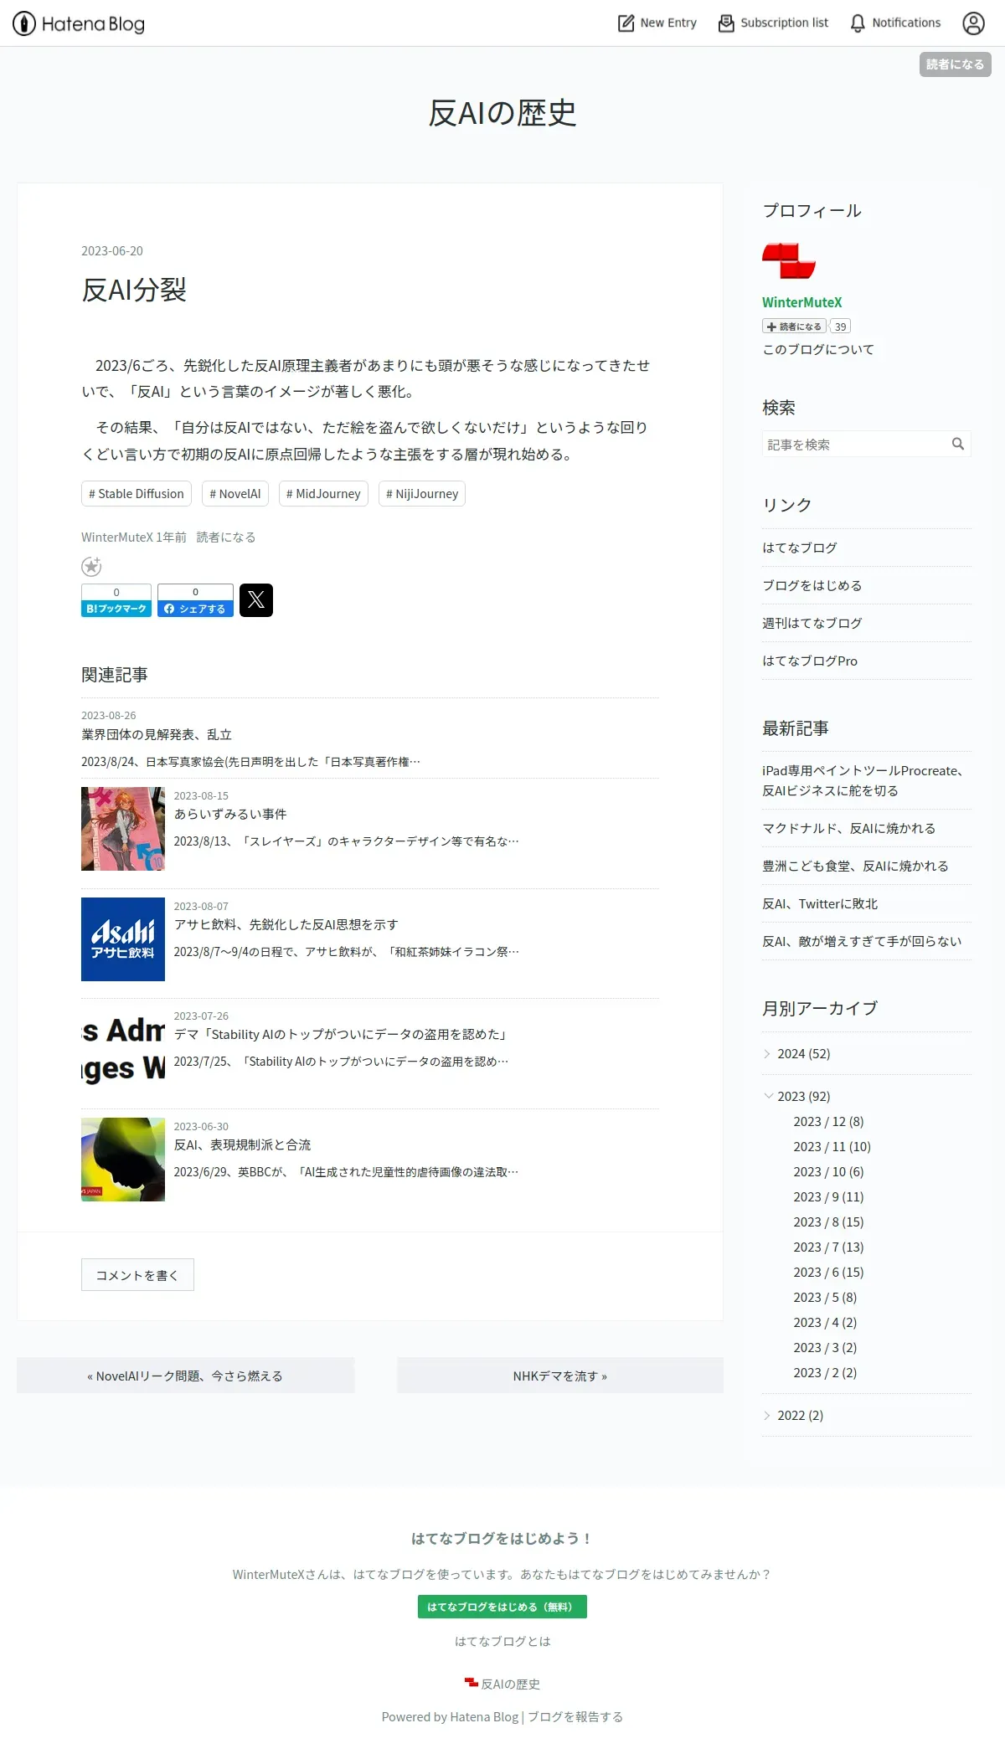Click article date 2023-06-20
The height and width of the screenshot is (1759, 1005).
click(x=112, y=251)
